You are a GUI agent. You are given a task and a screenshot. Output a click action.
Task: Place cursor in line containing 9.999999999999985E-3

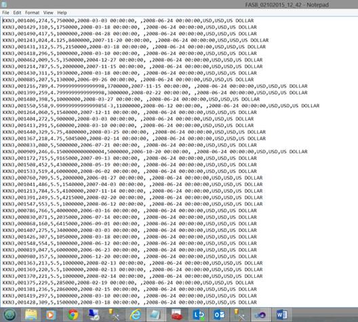coord(161,106)
